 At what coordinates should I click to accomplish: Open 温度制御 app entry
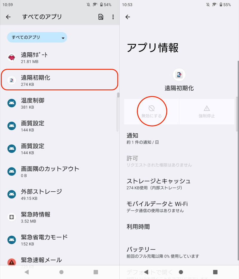click(x=60, y=103)
